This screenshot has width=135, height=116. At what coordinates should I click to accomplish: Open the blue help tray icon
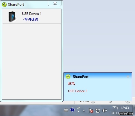coord(72,110)
